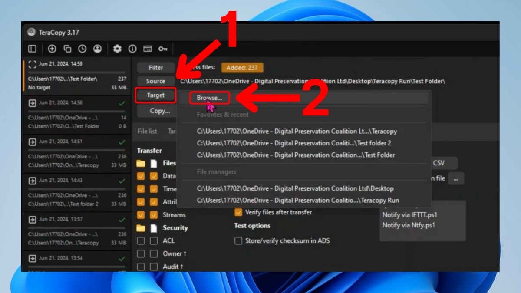Viewport: 521px width, 293px height.
Task: Click the arrow icon of the 13:54 job
Action: point(32,258)
